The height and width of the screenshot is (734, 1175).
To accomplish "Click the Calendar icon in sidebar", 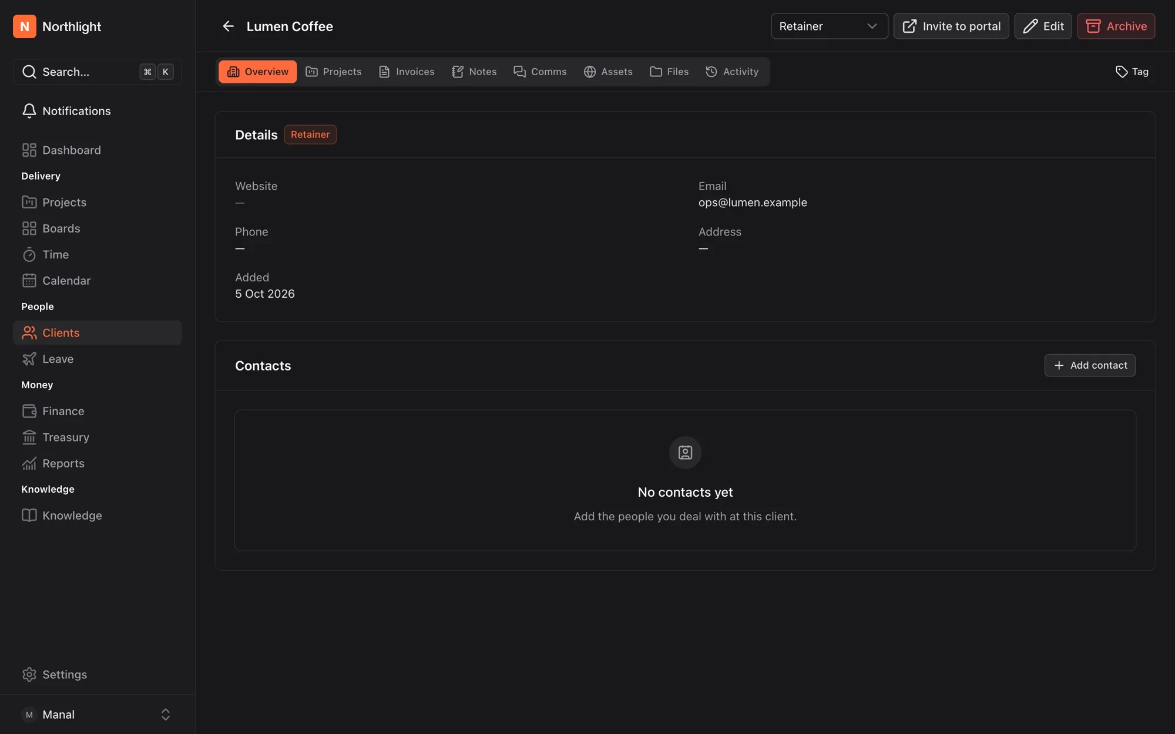I will tap(29, 281).
